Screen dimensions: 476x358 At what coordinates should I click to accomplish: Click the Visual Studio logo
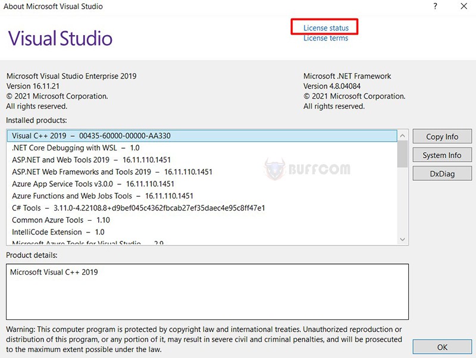[59, 37]
